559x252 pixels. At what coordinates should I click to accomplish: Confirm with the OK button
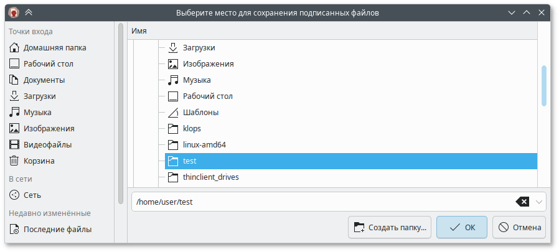coord(462,227)
